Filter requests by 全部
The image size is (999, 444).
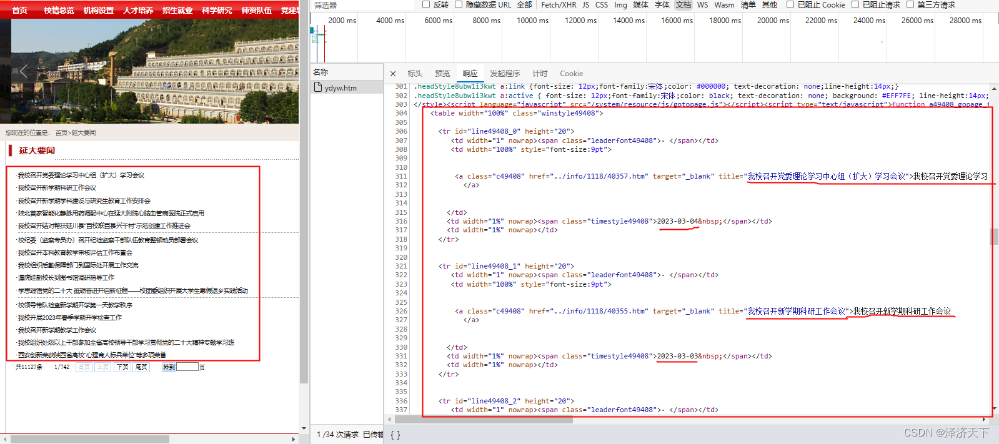524,4
